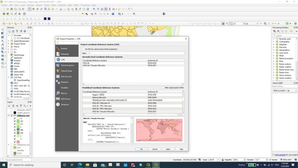The height and width of the screenshot is (168, 298).
Task: Click the Save Project icon
Action: 12,9
